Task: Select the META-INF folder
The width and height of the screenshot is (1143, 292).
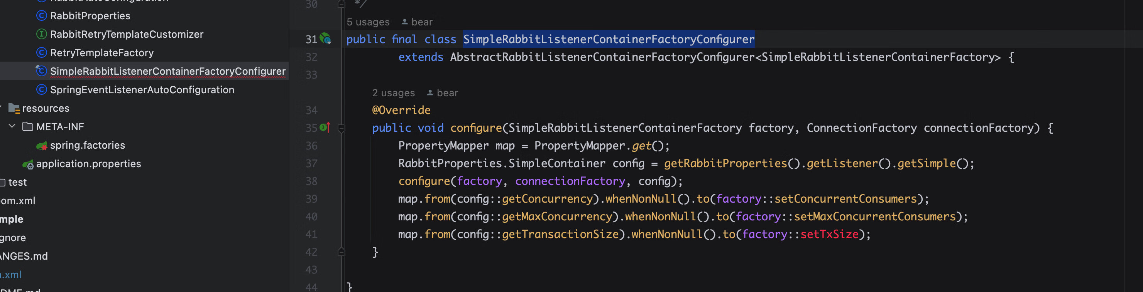Action: click(60, 127)
